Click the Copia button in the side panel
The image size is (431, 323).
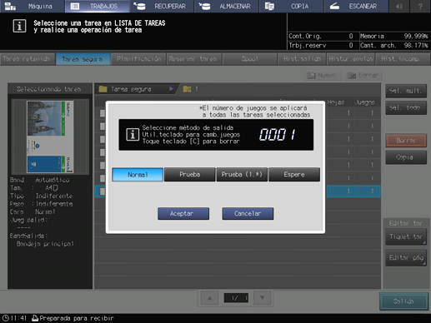click(x=406, y=157)
